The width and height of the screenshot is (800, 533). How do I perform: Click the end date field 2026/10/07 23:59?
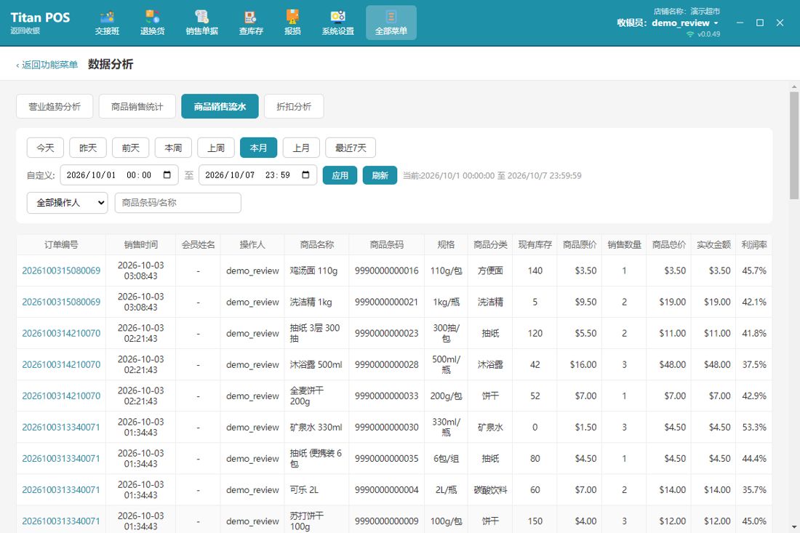[x=257, y=175]
